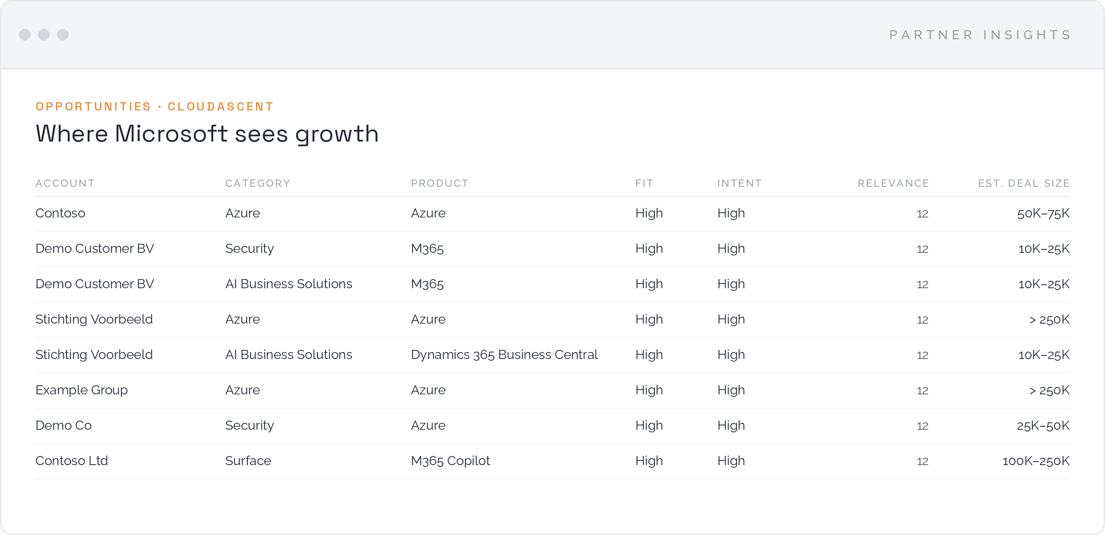Click AI Business Solutions in Stichting Voorbeeld row

(x=289, y=355)
